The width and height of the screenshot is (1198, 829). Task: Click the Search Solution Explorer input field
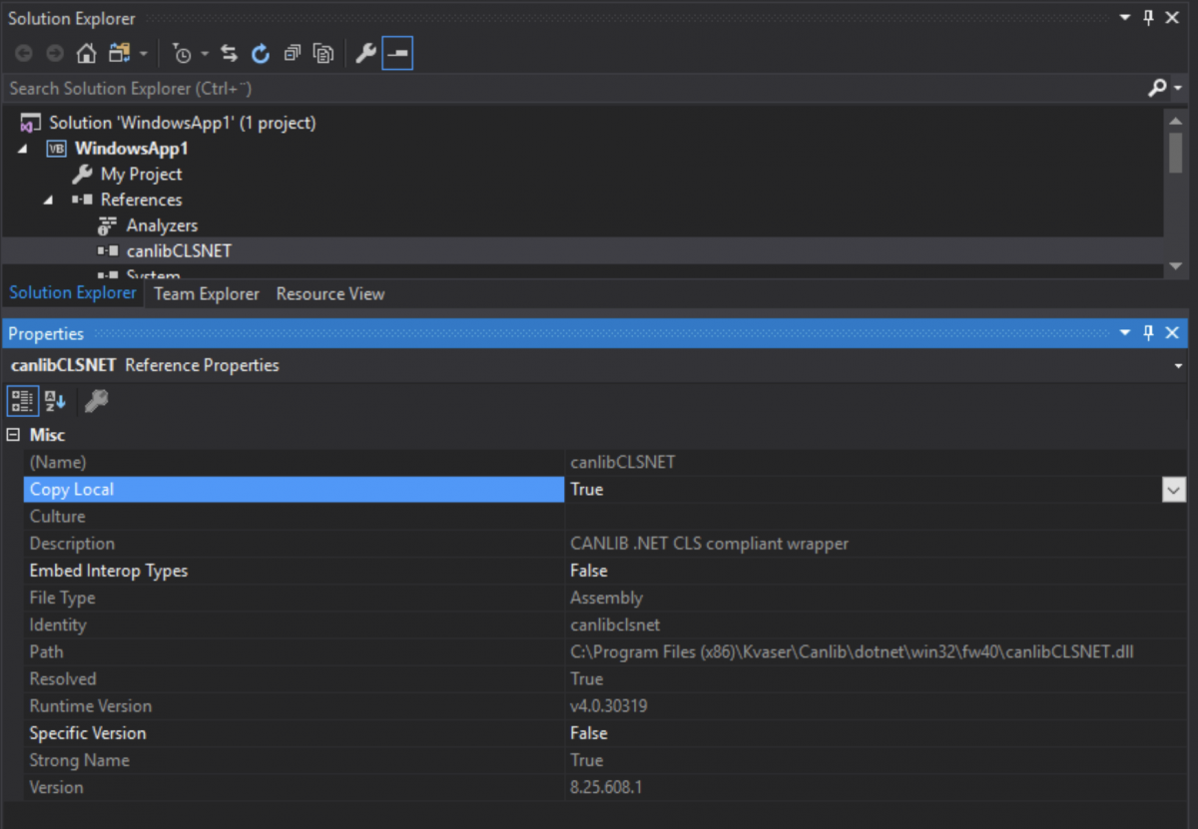pyautogui.click(x=399, y=88)
